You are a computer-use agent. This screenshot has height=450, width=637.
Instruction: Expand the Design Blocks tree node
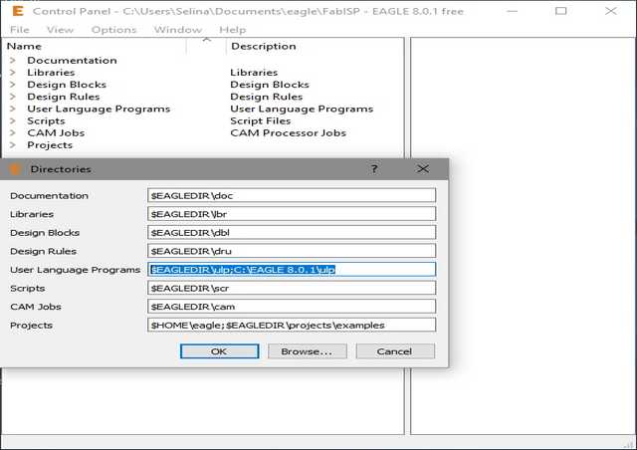pyautogui.click(x=13, y=85)
